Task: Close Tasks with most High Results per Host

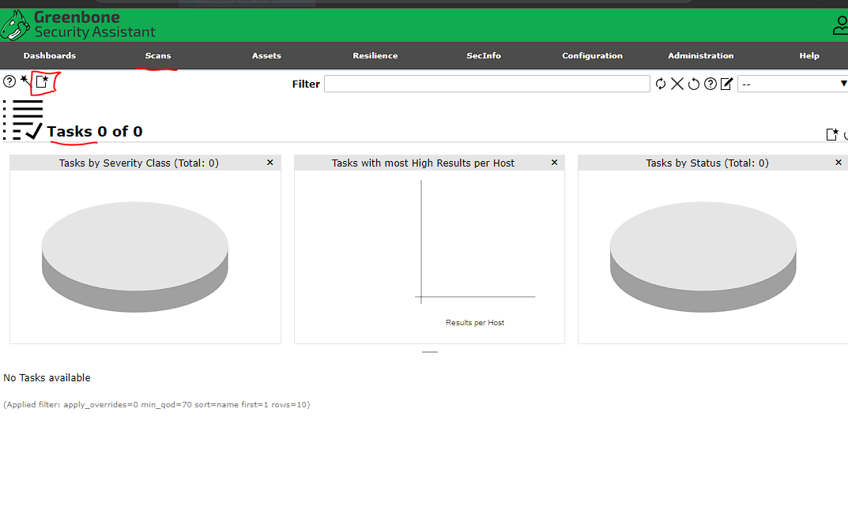Action: pyautogui.click(x=554, y=163)
